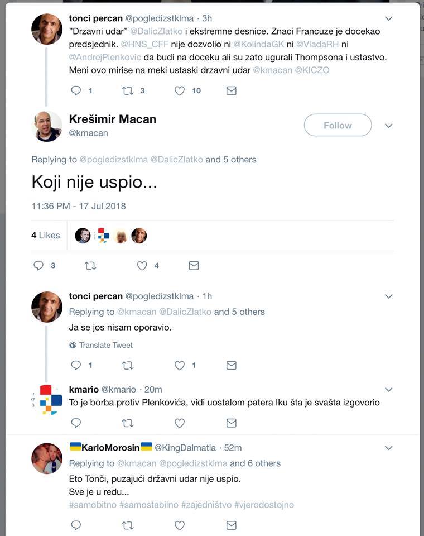Follow Krešimir Macan

[338, 126]
